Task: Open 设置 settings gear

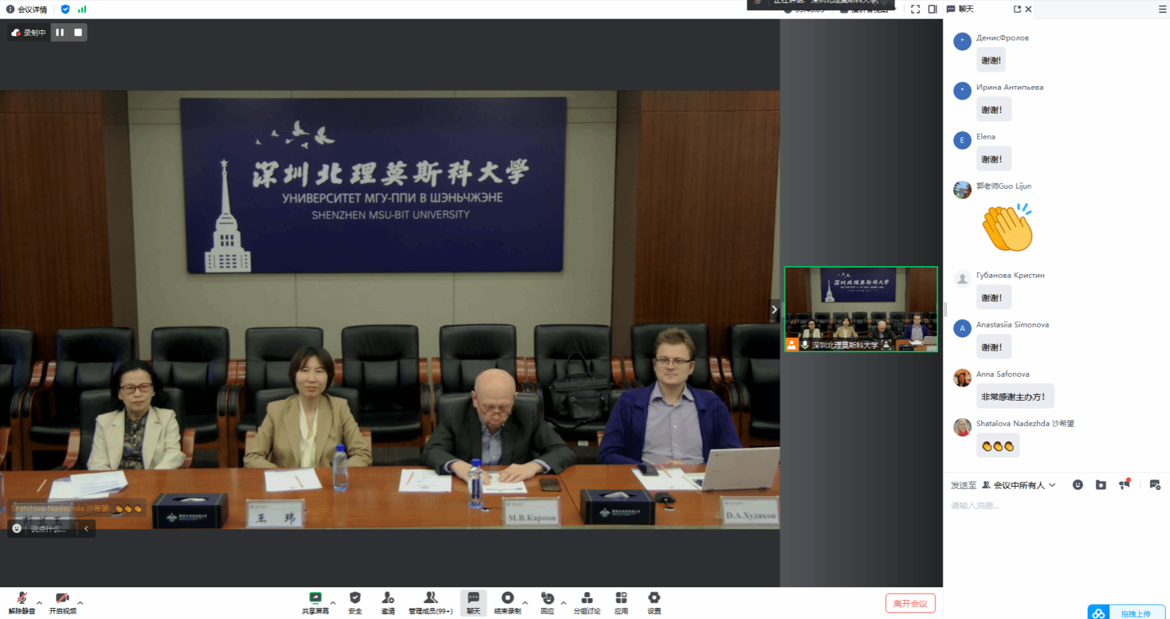Action: (x=654, y=602)
